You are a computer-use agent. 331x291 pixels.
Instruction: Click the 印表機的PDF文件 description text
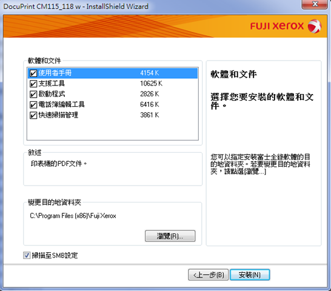point(59,164)
